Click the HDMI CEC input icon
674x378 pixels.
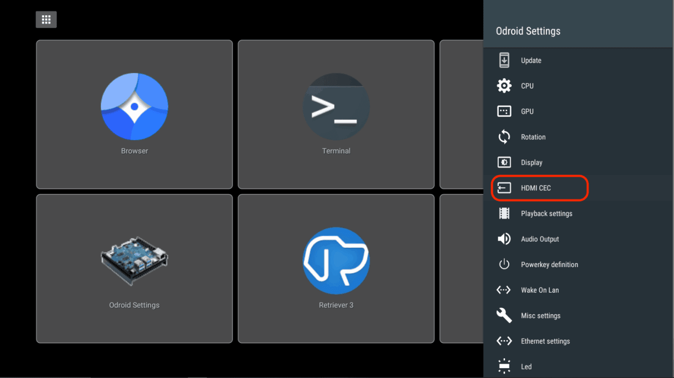[x=504, y=188]
